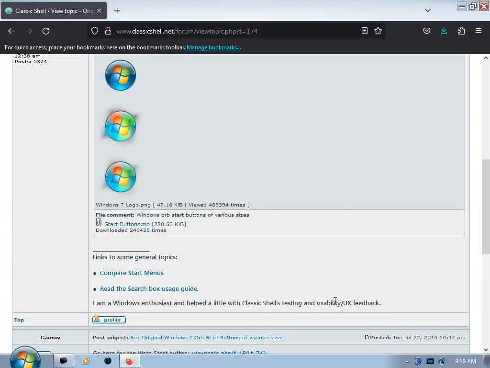The width and height of the screenshot is (490, 368).
Task: Click the forward navigation arrow
Action: 28,31
